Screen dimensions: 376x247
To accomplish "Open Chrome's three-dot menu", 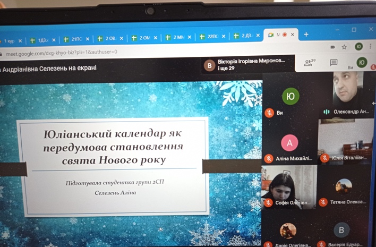I will pyautogui.click(x=371, y=46).
